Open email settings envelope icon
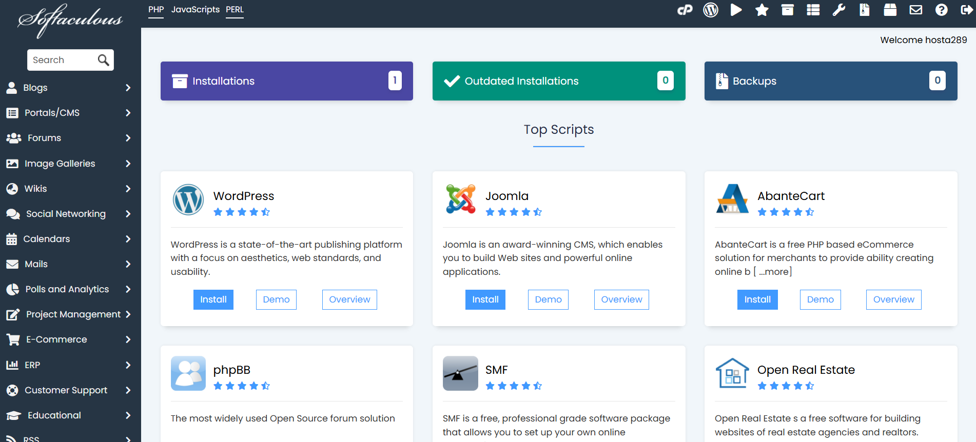This screenshot has width=976, height=442. point(916,10)
